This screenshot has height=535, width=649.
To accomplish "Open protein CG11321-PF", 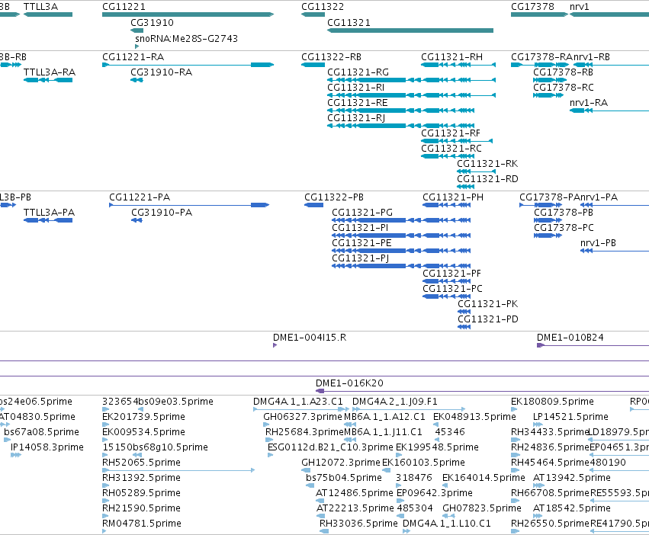I will pyautogui.click(x=451, y=274).
